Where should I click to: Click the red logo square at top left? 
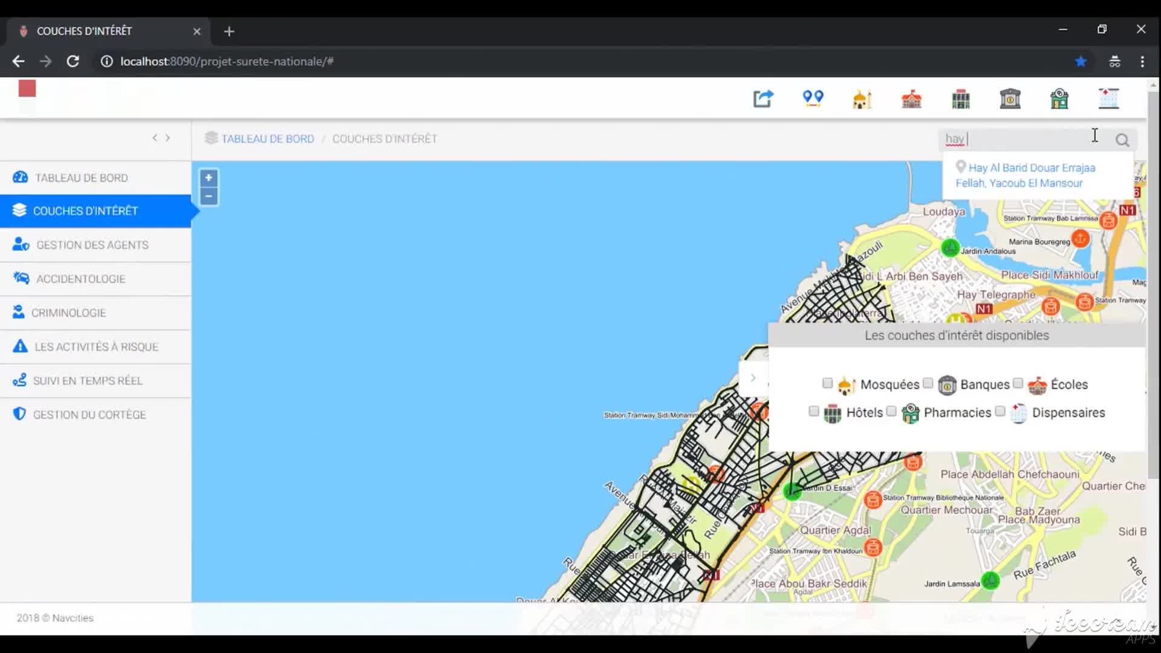pos(27,88)
